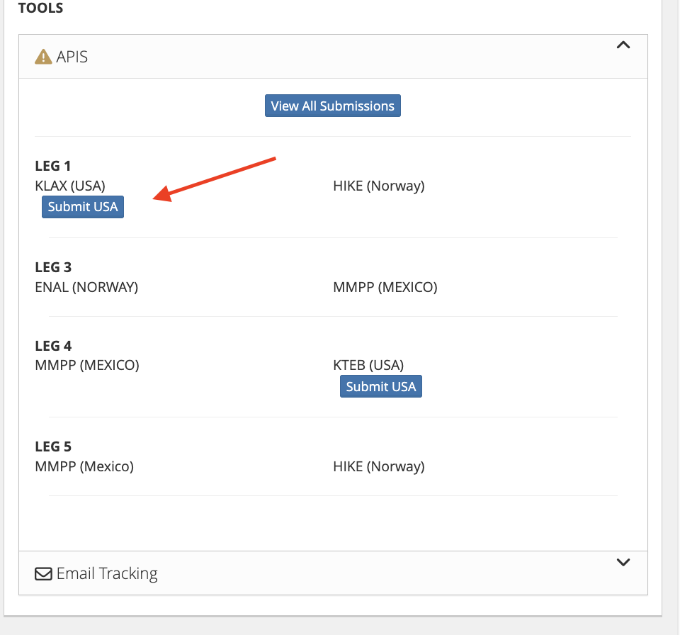The width and height of the screenshot is (680, 635).
Task: Click the Email Tracking envelope icon
Action: point(43,573)
